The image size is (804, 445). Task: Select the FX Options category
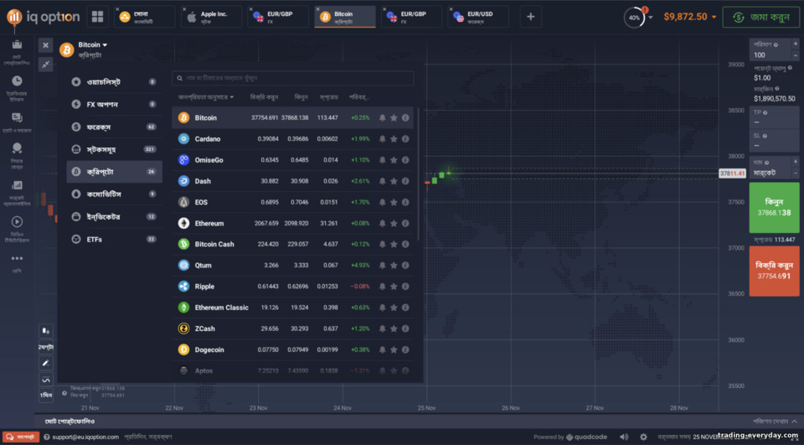click(x=115, y=104)
